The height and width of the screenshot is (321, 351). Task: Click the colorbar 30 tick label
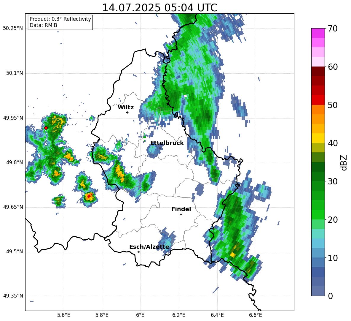click(x=333, y=181)
